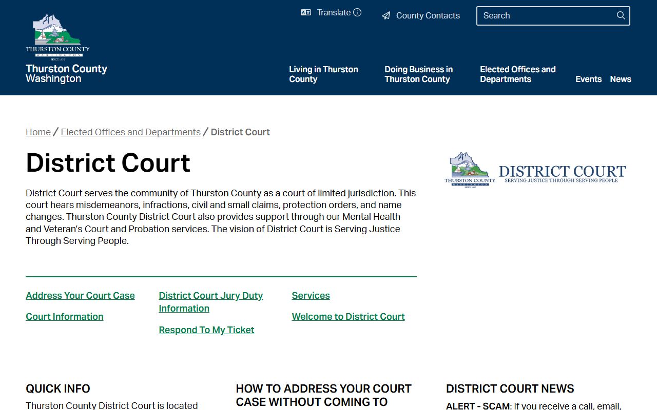Click the translate language icon
657x410 pixels.
coord(306,13)
